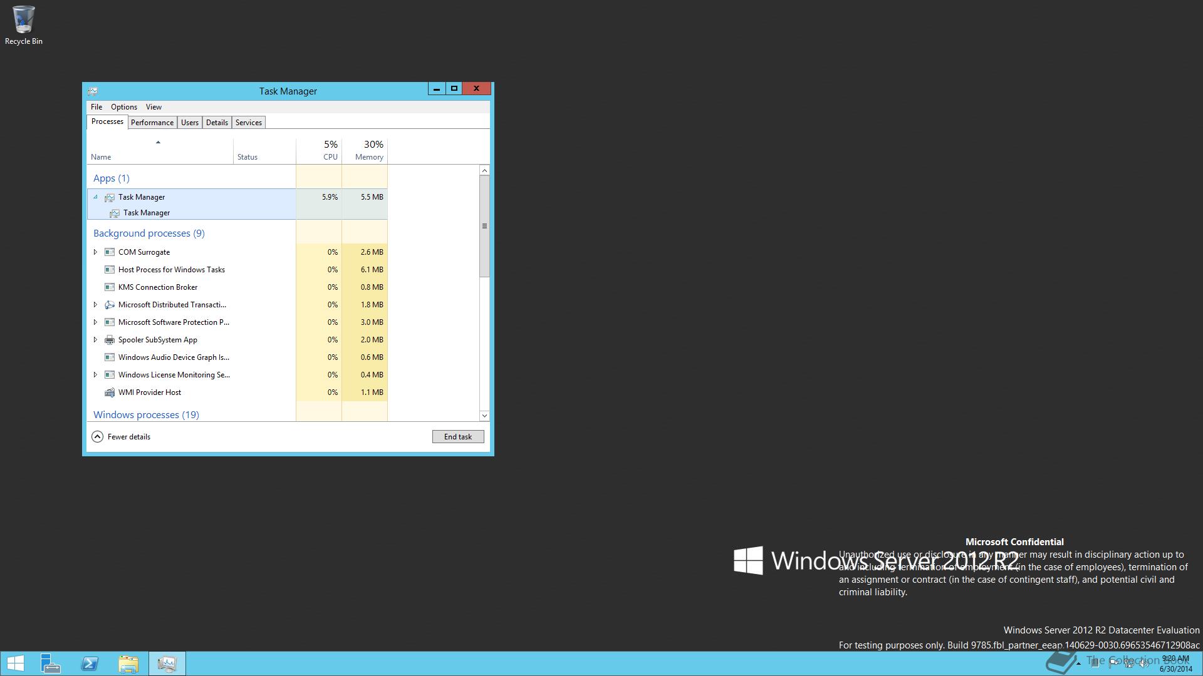
Task: Click the Fewer details arrow icon
Action: tap(97, 437)
